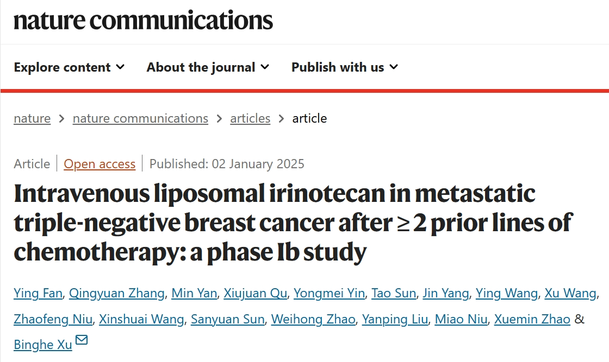Go to the nature breadcrumb link

32,118
